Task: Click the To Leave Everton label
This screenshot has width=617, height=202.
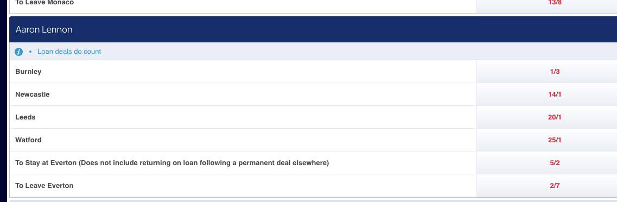Action: pos(44,186)
